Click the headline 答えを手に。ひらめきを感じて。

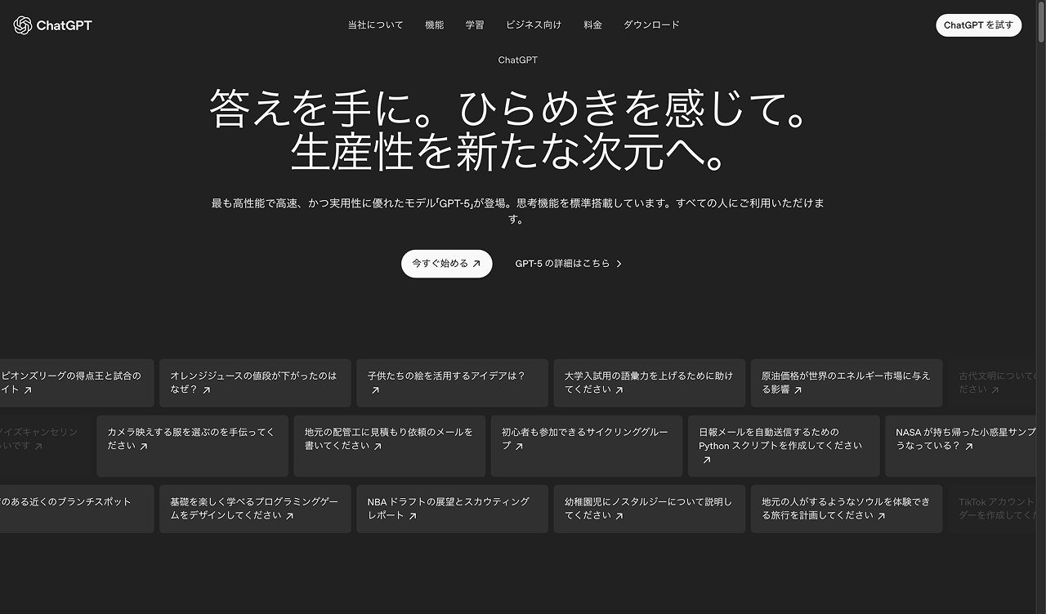click(x=510, y=108)
